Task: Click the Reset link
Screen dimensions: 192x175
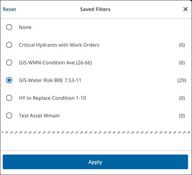Action: click(10, 9)
